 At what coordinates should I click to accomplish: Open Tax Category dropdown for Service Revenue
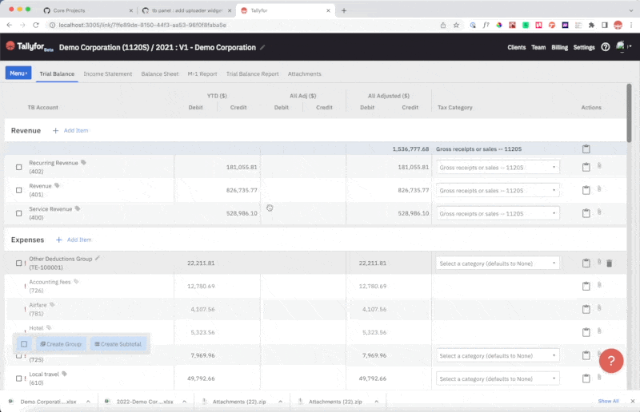point(498,213)
